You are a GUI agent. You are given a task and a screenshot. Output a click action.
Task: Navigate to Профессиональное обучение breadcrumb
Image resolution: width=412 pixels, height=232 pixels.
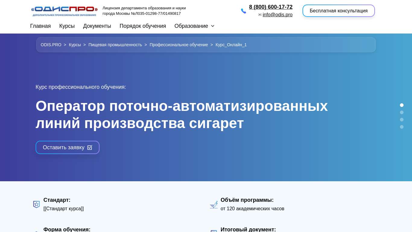(x=179, y=45)
